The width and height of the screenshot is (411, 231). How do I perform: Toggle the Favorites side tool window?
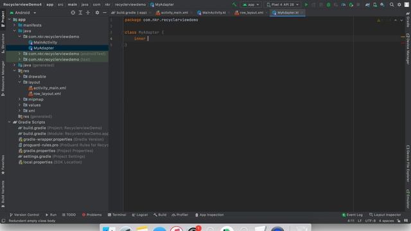coord(3,164)
